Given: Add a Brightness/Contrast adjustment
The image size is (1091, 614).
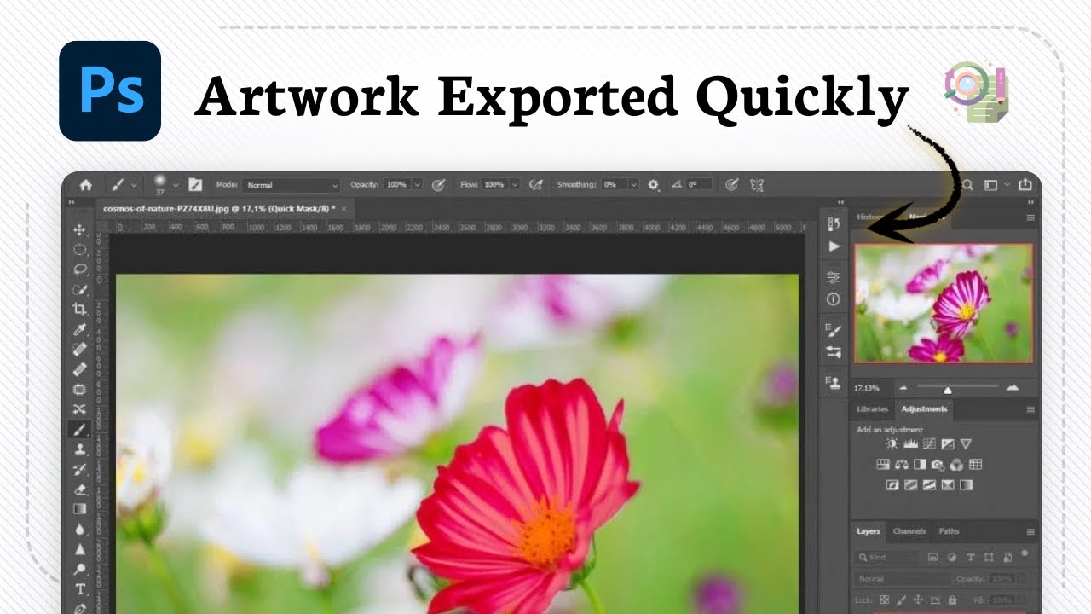Looking at the screenshot, I should [892, 443].
